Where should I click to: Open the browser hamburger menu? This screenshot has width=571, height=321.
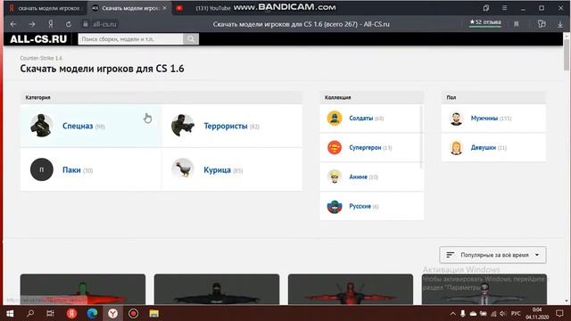point(504,8)
